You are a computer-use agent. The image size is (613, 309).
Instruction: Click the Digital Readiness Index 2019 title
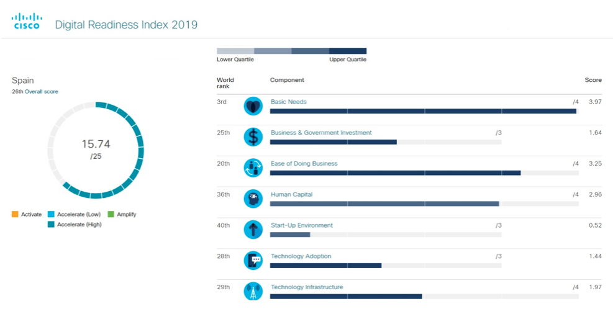pos(126,25)
